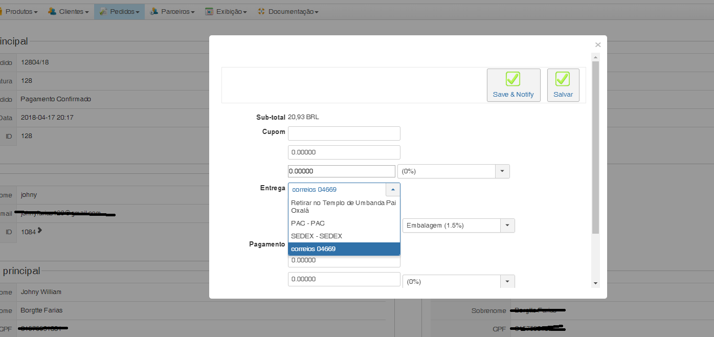Screen dimensions: 714x337
Task: Open the Clientes menu
Action: point(68,11)
